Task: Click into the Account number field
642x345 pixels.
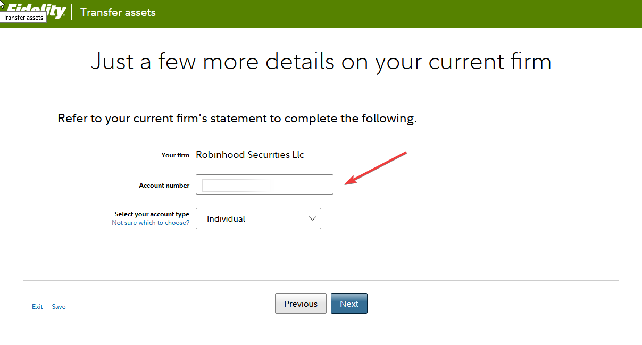Action: [x=264, y=184]
